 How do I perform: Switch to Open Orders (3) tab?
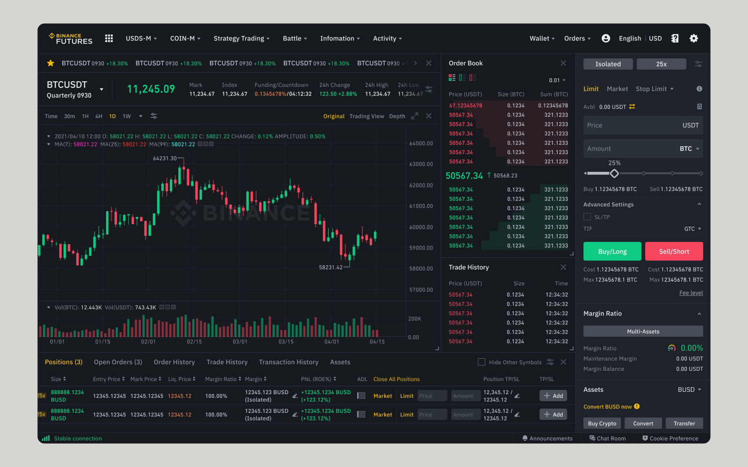(x=118, y=362)
